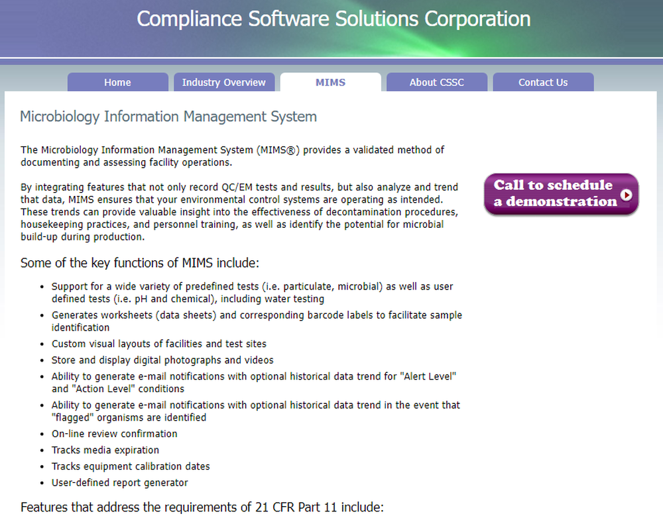This screenshot has width=663, height=516.
Task: Click the heading 'Some of the key functions of MIMS include:'
Action: coord(139,263)
